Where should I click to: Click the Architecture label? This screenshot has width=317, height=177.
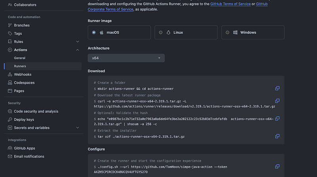pos(98,48)
